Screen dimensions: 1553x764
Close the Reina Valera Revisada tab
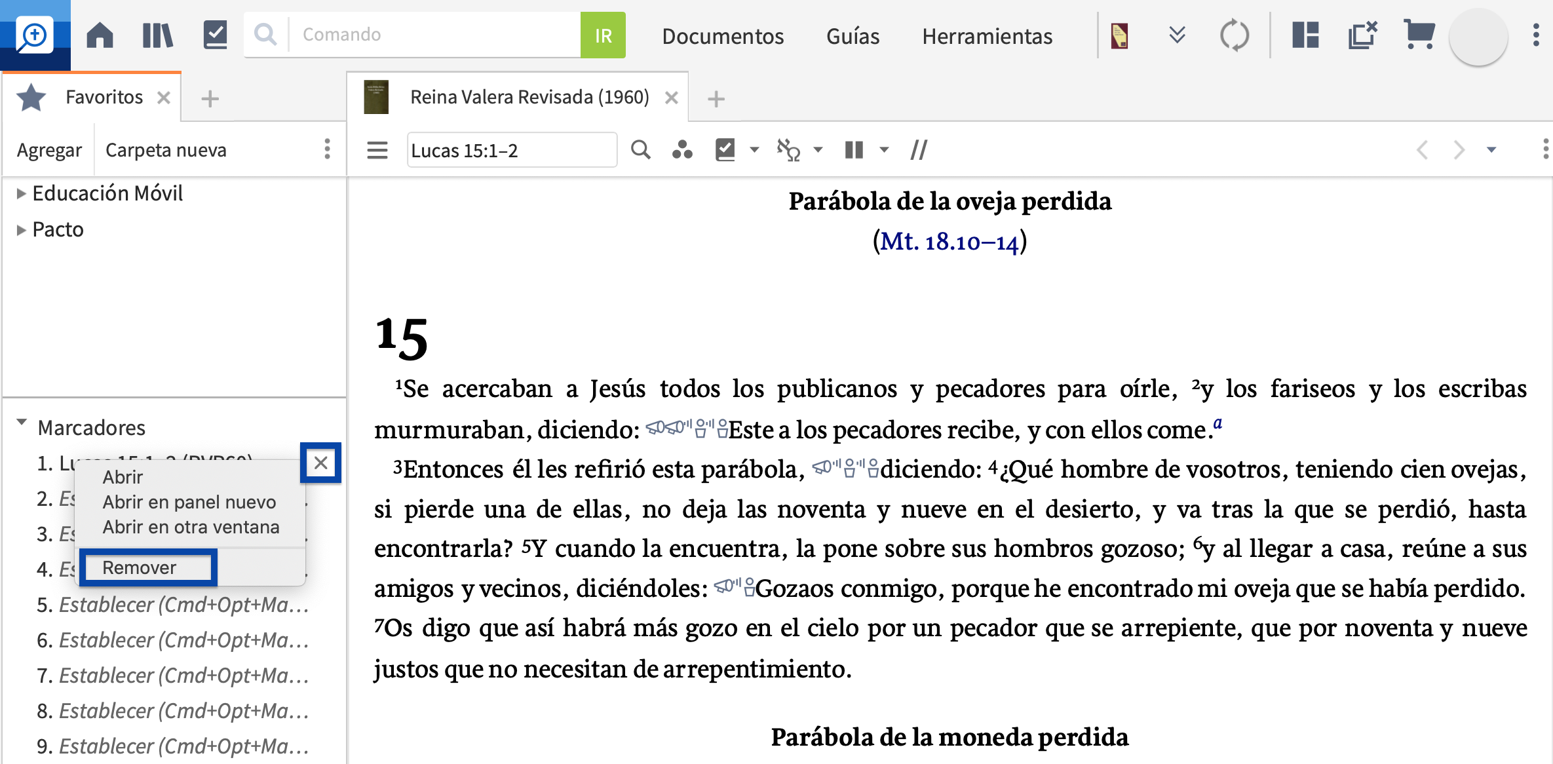click(x=671, y=98)
